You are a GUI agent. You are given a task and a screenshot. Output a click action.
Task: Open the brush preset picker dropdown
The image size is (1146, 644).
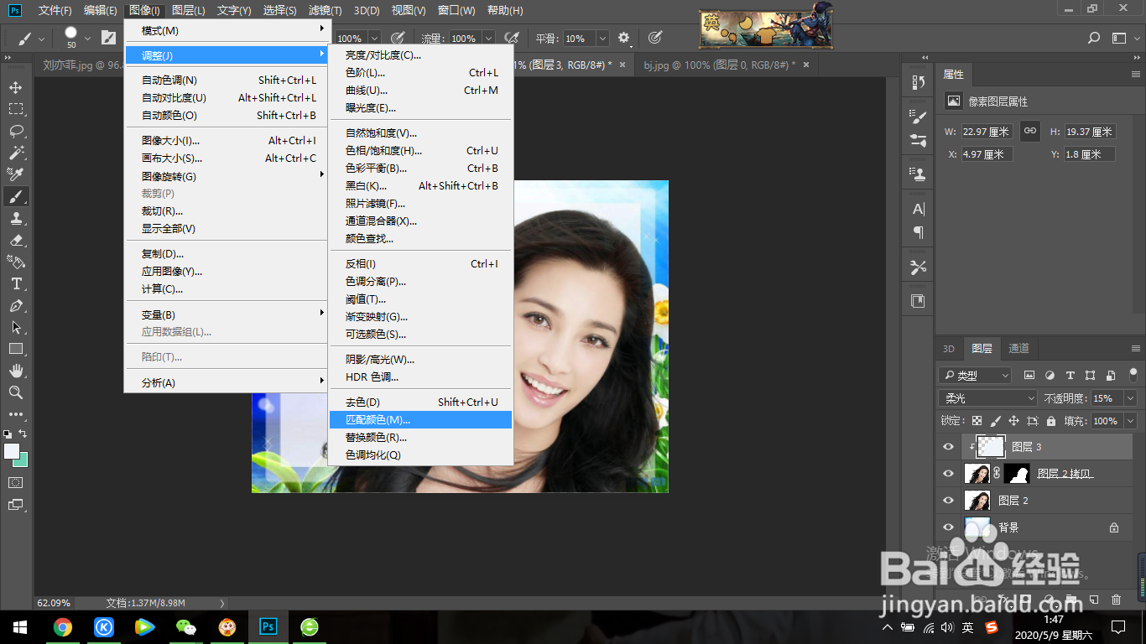click(87, 38)
